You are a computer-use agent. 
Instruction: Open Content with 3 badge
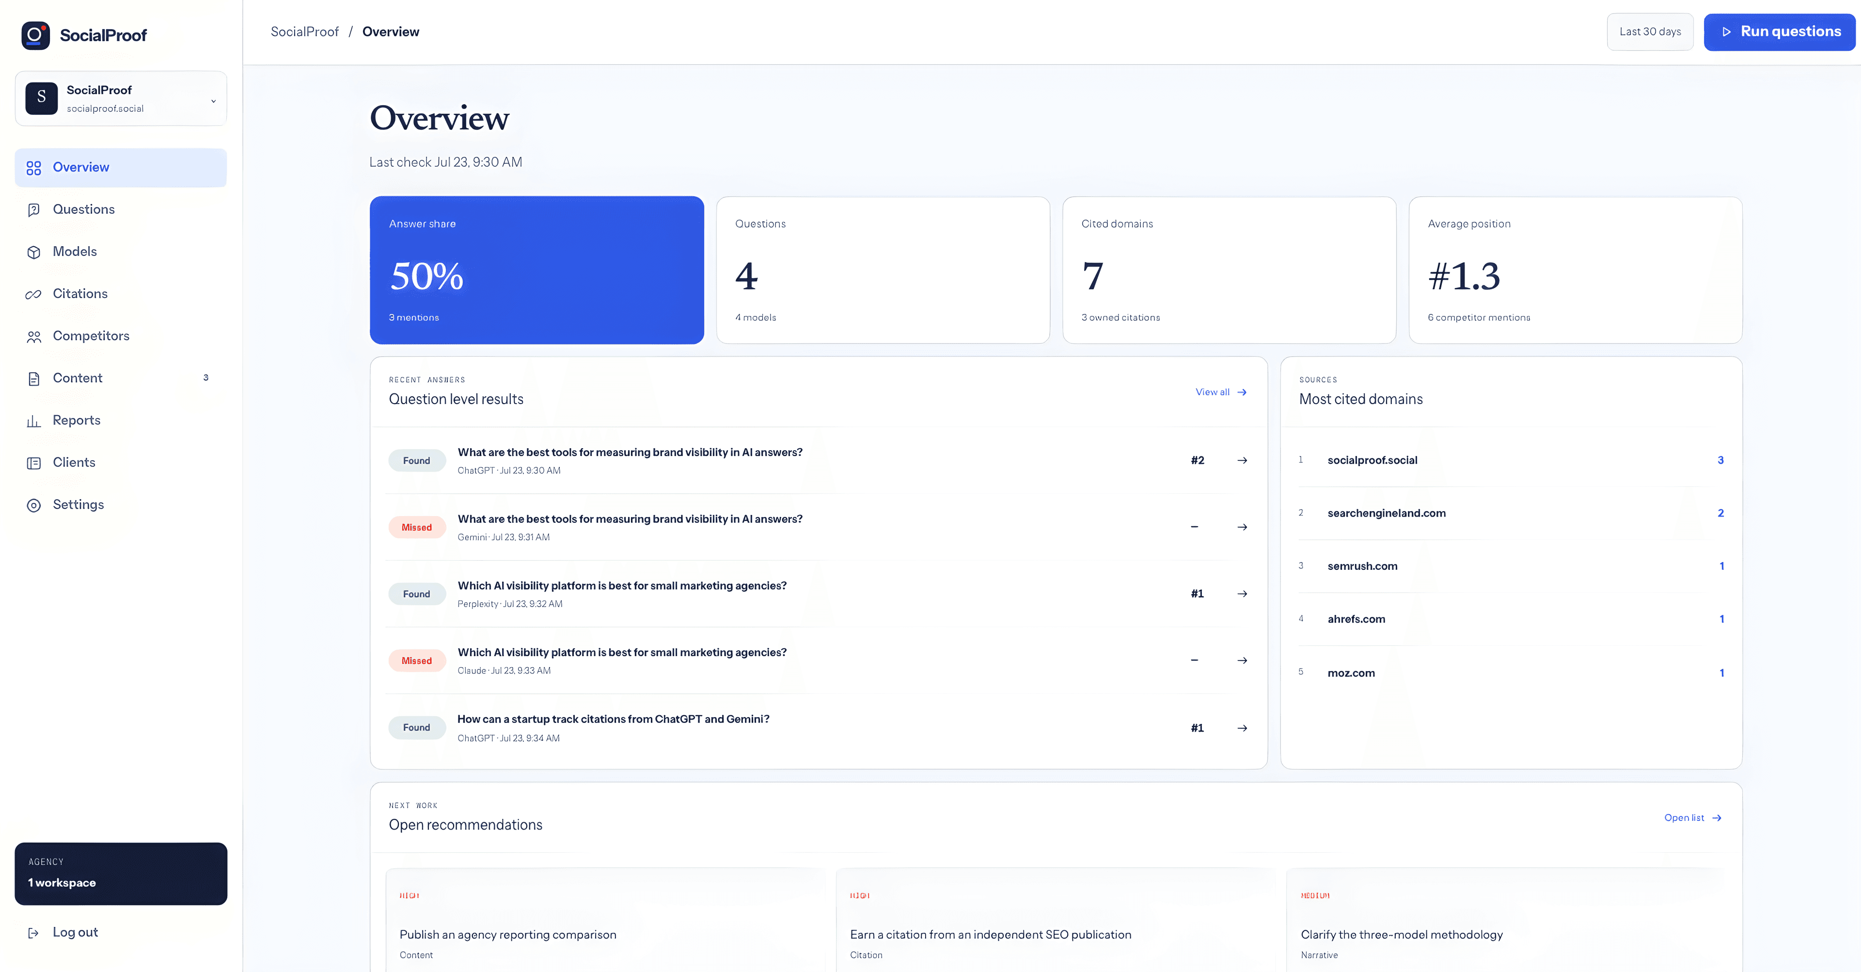point(121,378)
